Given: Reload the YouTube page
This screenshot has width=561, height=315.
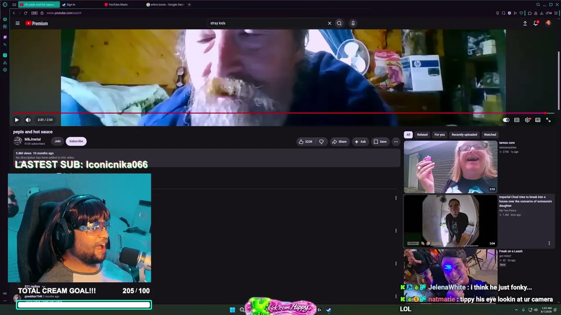Looking at the screenshot, I should (25, 13).
